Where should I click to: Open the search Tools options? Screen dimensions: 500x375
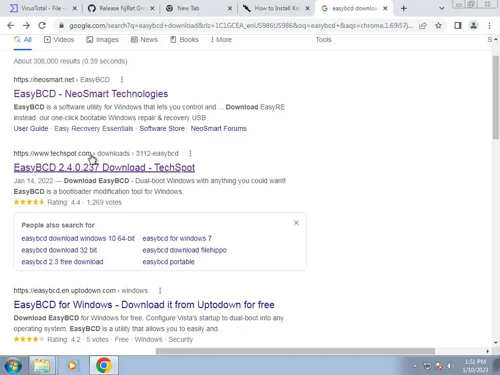[323, 40]
